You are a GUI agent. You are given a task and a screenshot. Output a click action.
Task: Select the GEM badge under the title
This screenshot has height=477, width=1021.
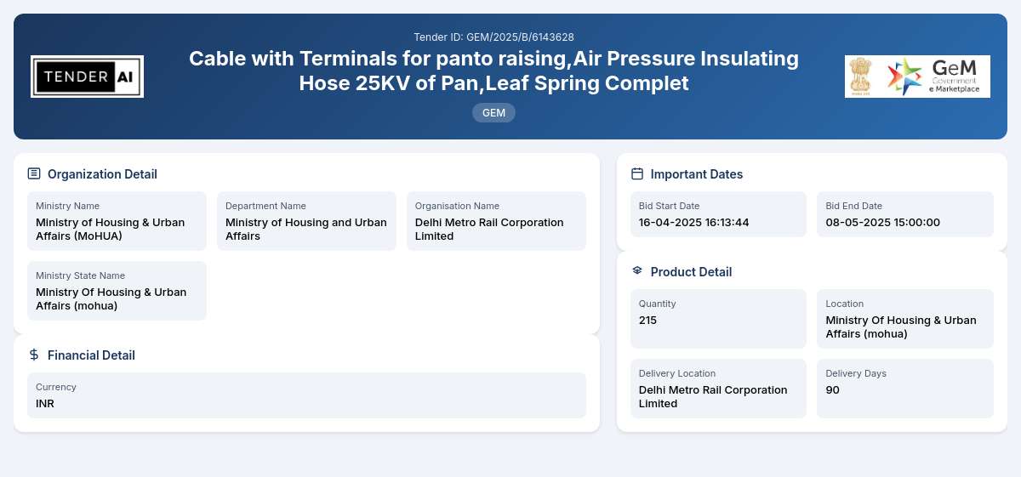coord(493,112)
